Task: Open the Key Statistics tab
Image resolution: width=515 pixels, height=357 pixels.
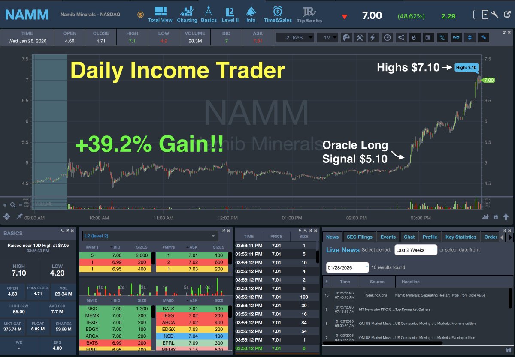Action: click(x=460, y=237)
